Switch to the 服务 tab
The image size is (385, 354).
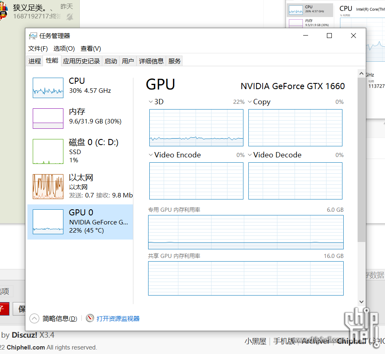(x=174, y=61)
